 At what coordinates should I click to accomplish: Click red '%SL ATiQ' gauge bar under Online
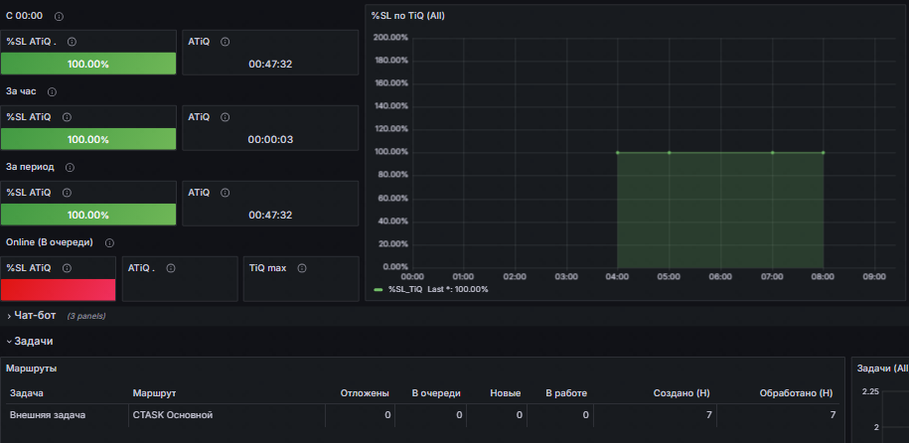click(58, 290)
